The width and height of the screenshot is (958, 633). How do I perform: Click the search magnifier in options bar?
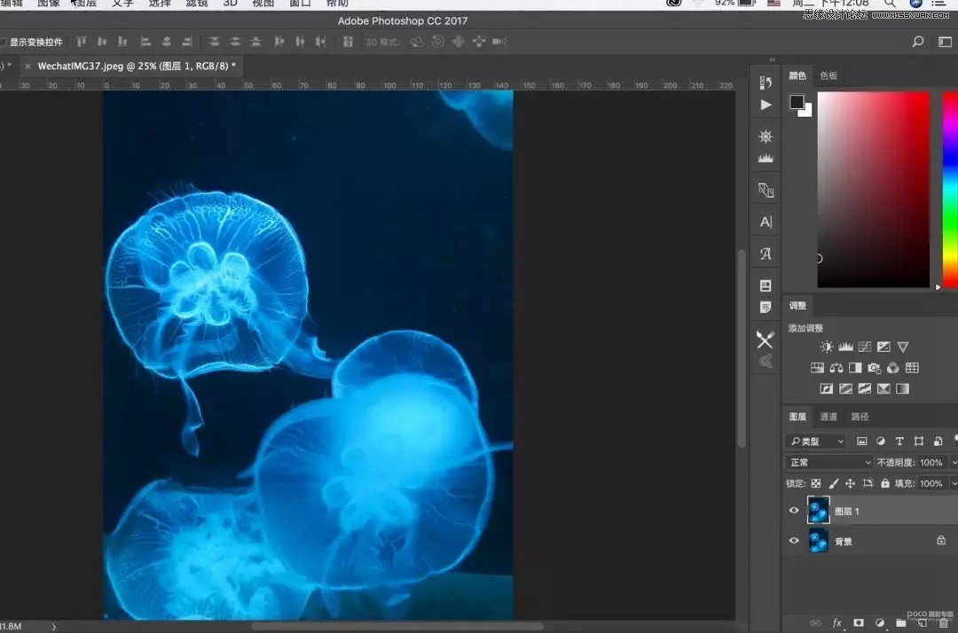(918, 42)
